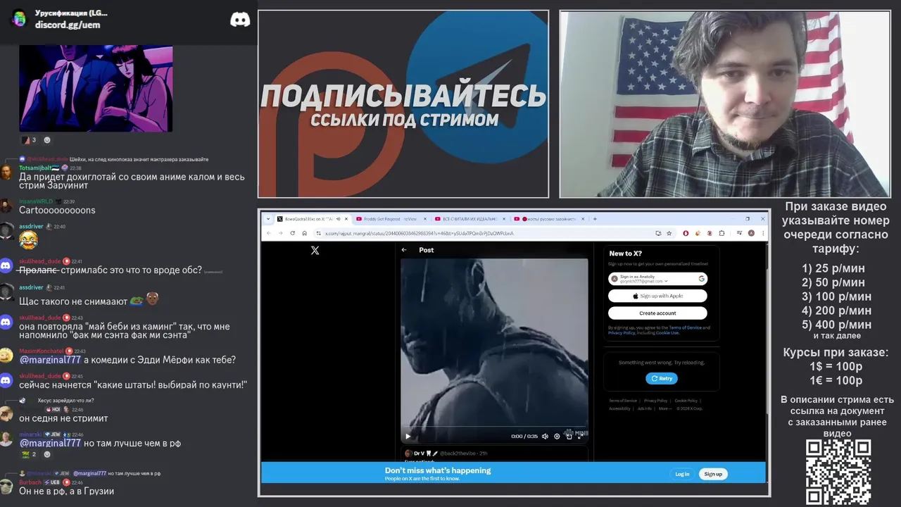Viewport: 901px width, 507px height.
Task: Click the ПОДПИСЫВАЙТЕСЬ banner image
Action: (x=403, y=104)
